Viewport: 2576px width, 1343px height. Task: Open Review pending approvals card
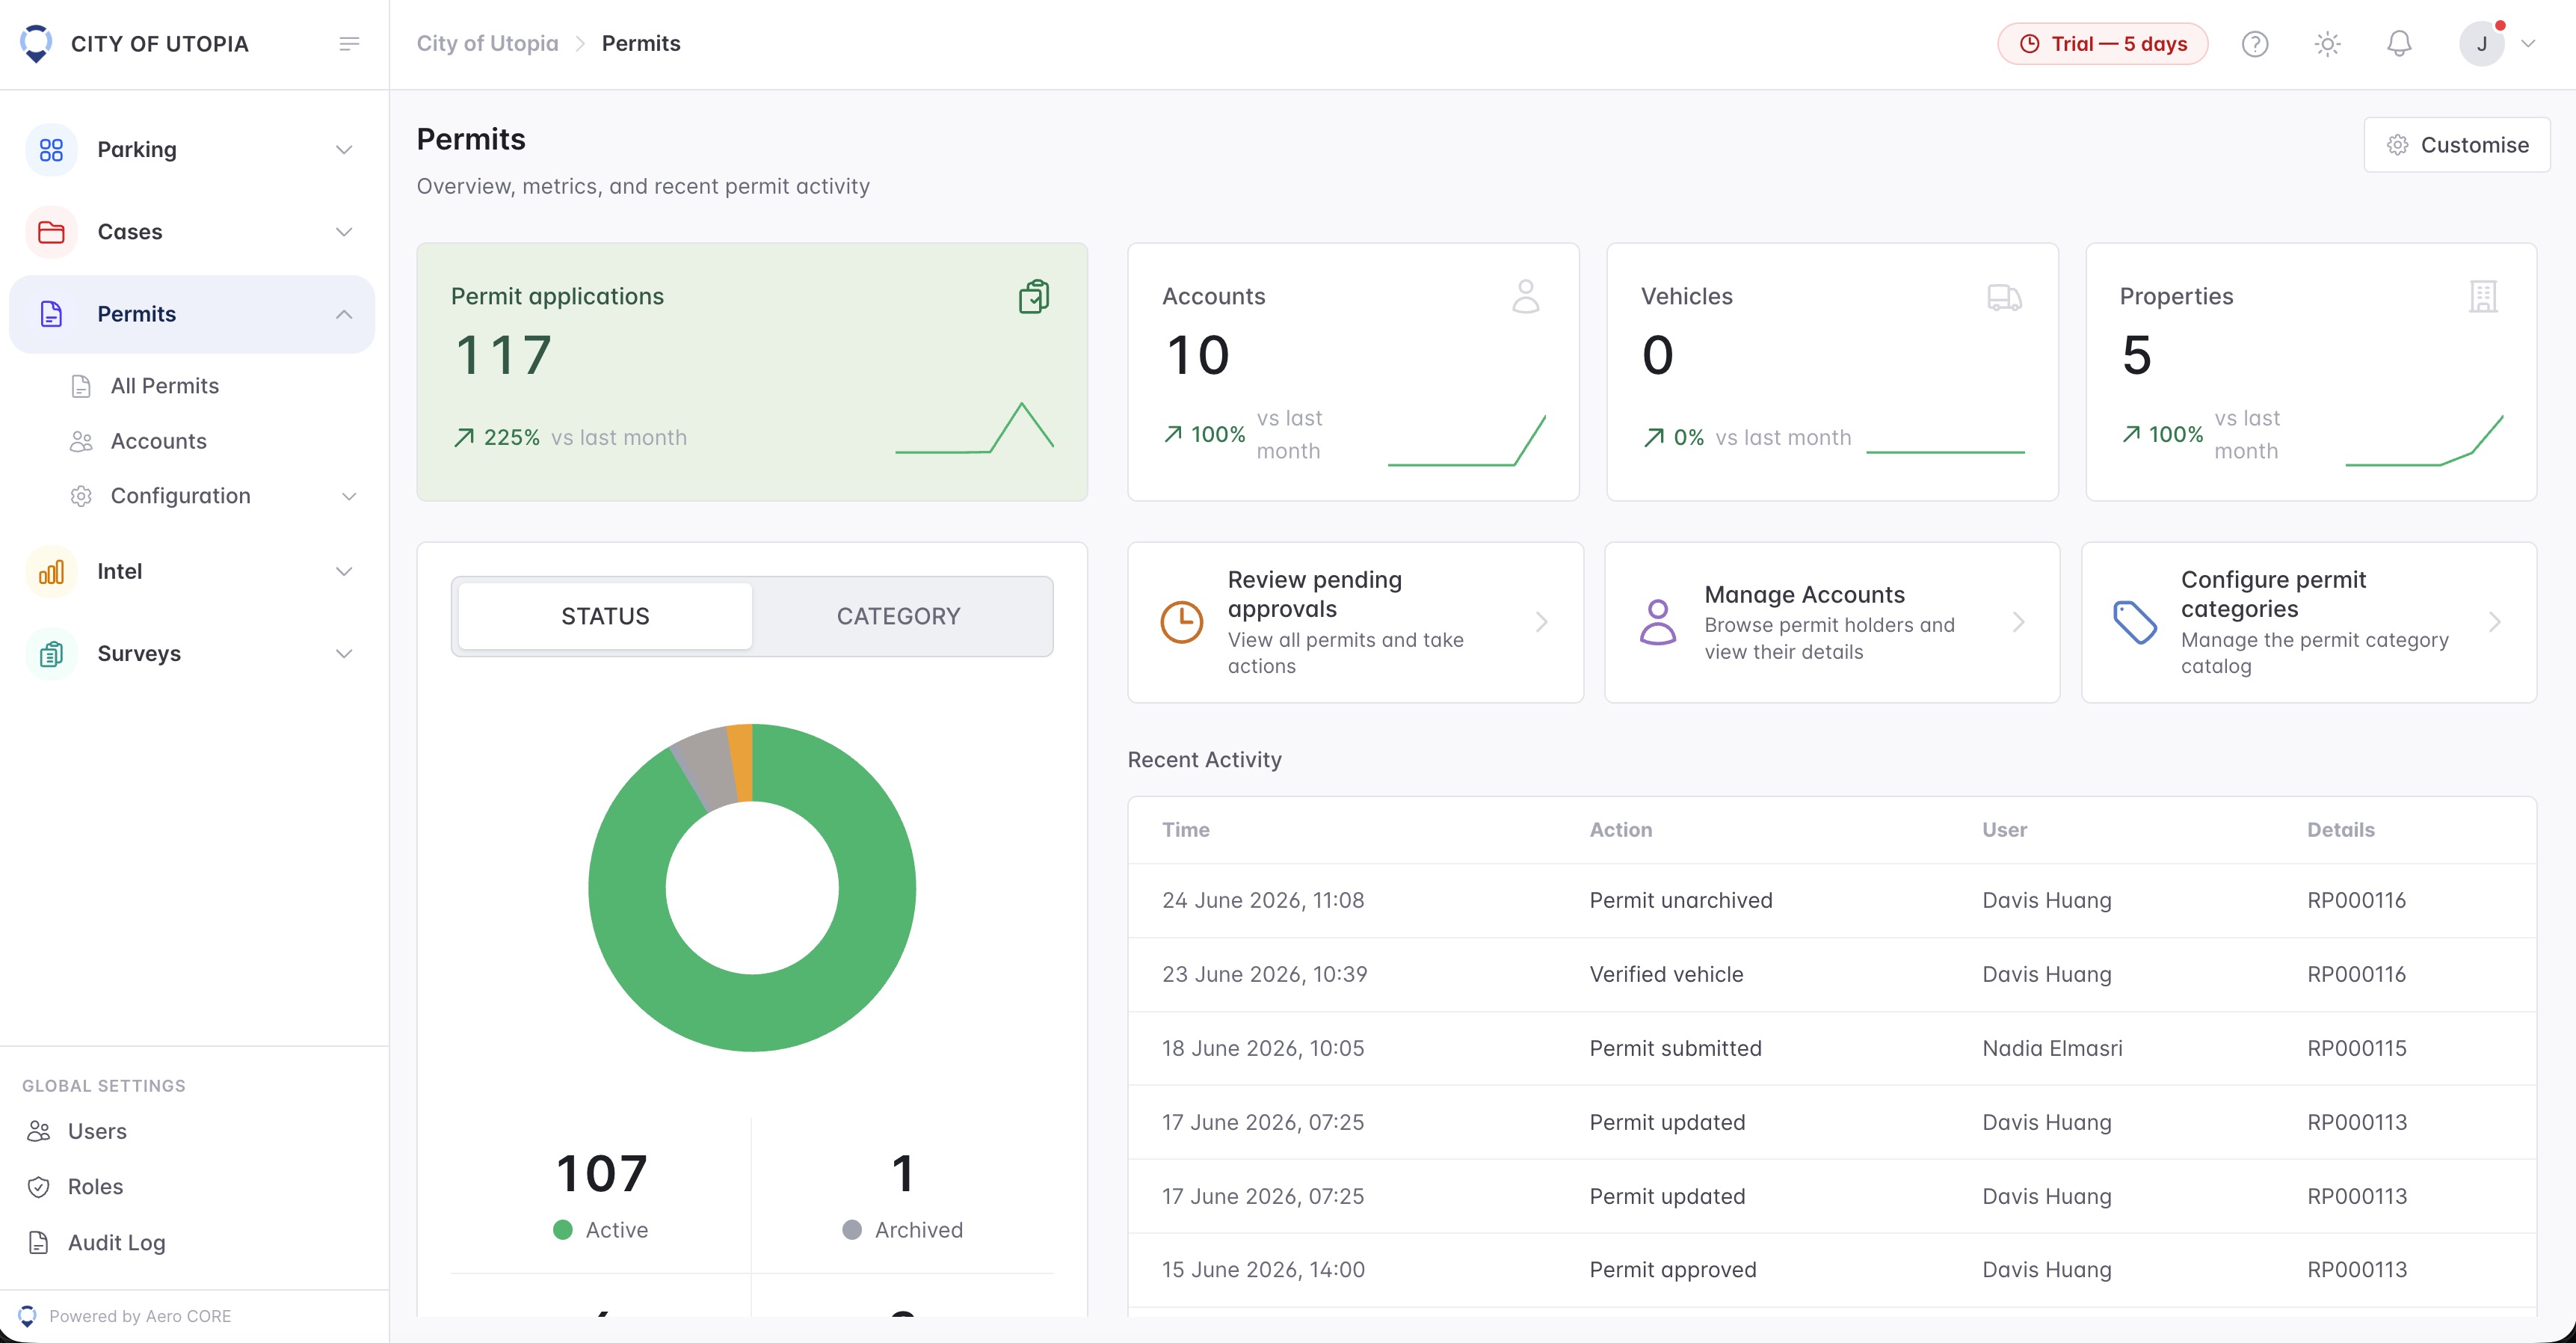(x=1355, y=622)
